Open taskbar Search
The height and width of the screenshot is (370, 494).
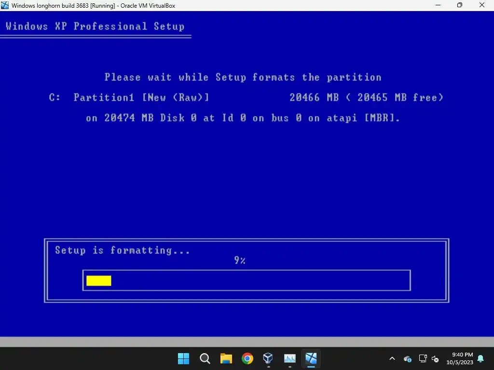pyautogui.click(x=205, y=358)
